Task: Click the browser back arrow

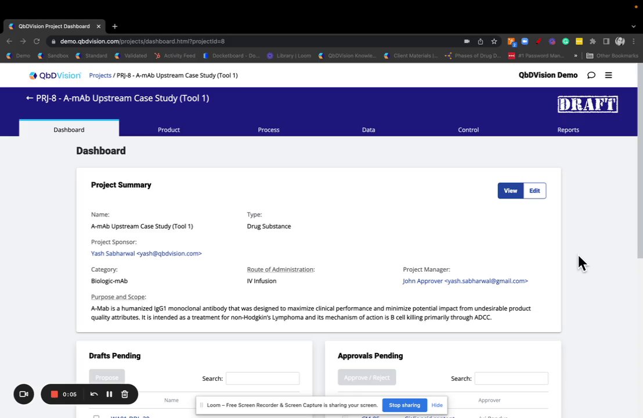Action: pos(9,41)
